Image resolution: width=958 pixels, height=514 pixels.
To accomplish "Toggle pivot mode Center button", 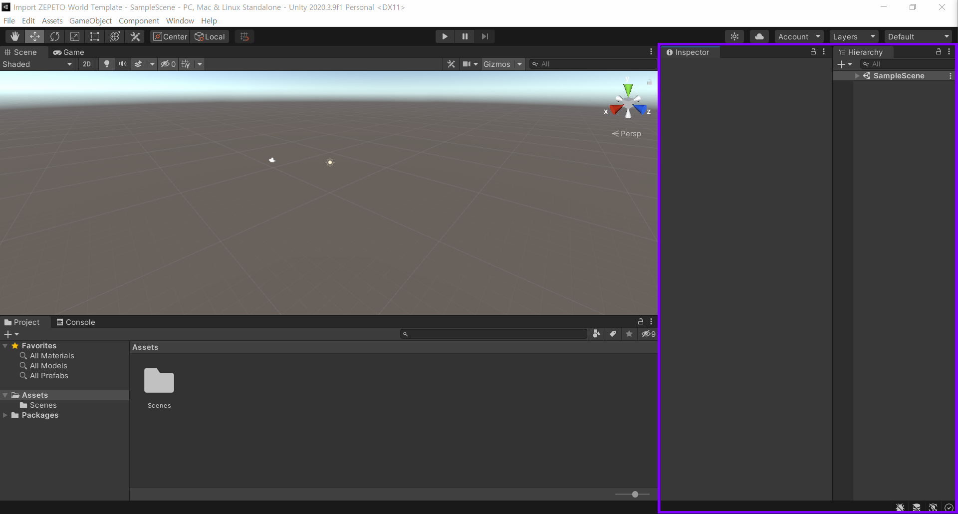I will coord(170,36).
